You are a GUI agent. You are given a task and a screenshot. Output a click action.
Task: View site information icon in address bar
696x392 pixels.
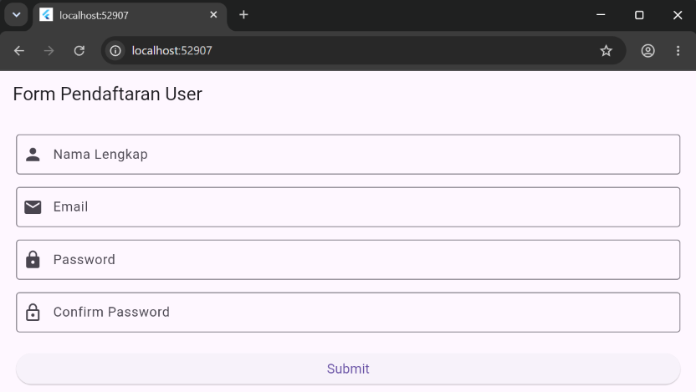click(x=115, y=50)
